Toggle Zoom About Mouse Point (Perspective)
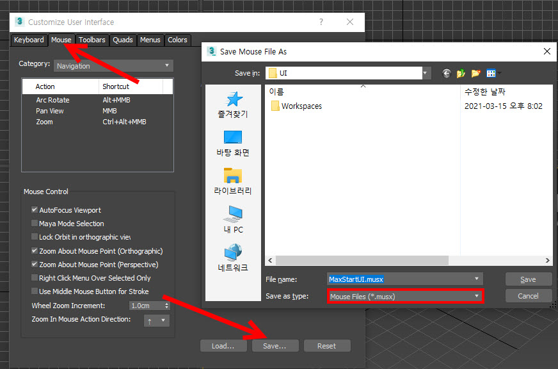Screen dimensions: 558x369 pyautogui.click(x=35, y=265)
